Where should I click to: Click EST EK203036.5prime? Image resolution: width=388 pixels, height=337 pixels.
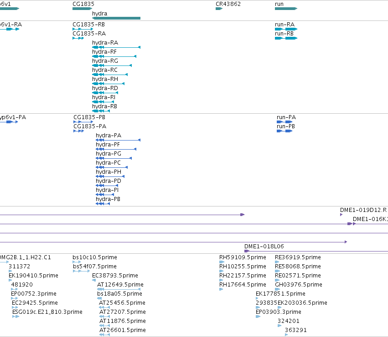[302, 303]
